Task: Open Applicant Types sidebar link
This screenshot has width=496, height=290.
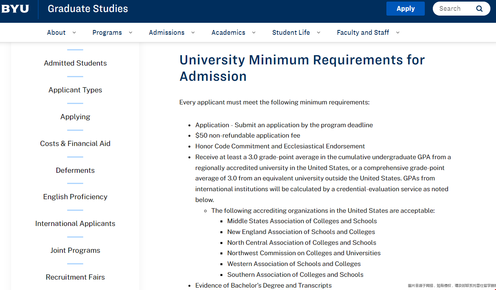Action: 75,90
